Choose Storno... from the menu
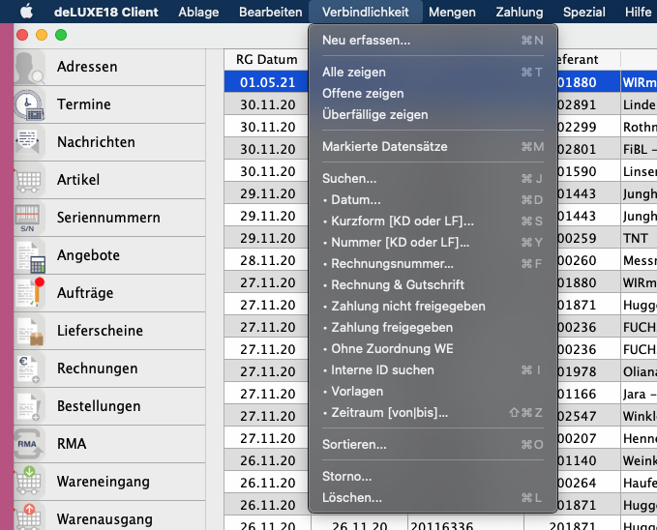Screen dimensions: 657x530 pyautogui.click(x=433, y=477)
